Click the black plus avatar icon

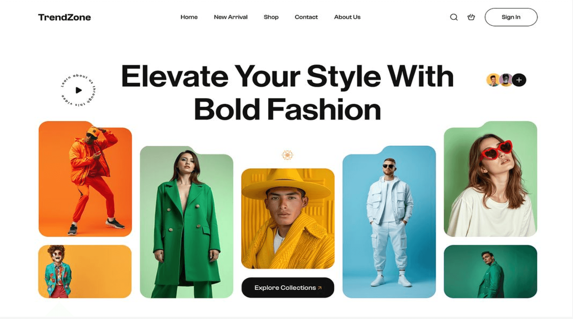[519, 80]
